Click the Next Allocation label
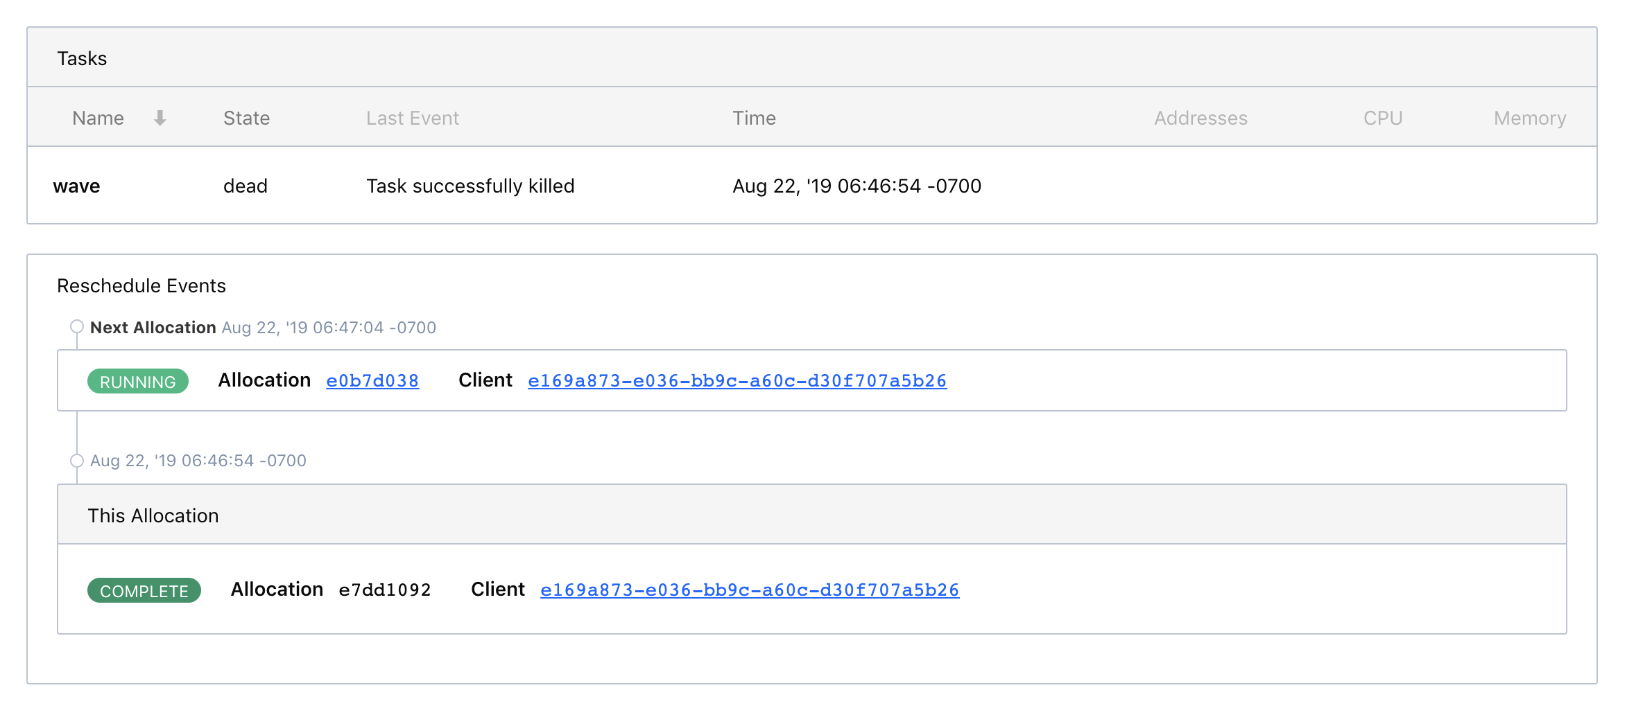 (x=153, y=328)
